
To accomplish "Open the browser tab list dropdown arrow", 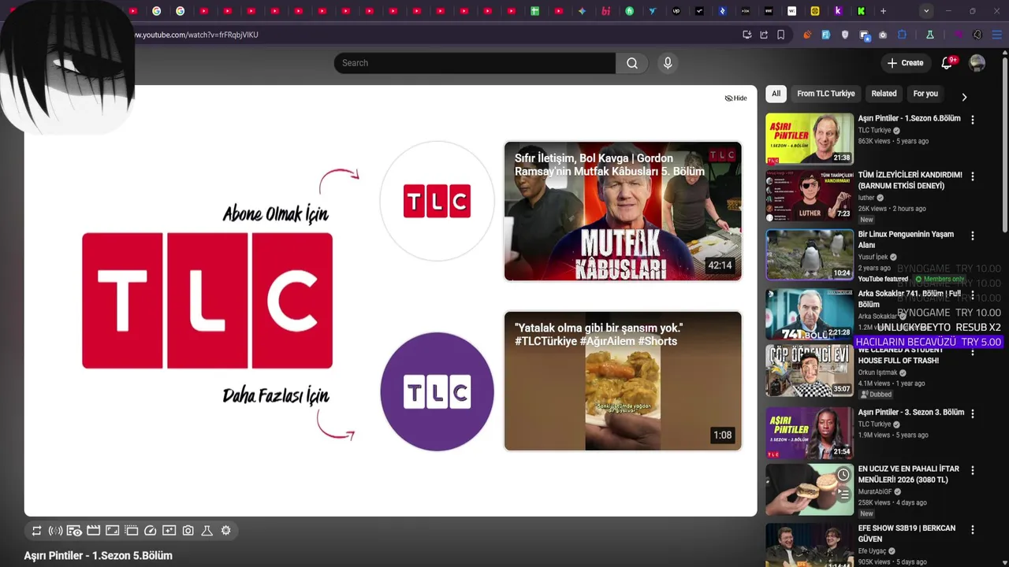I will [926, 11].
